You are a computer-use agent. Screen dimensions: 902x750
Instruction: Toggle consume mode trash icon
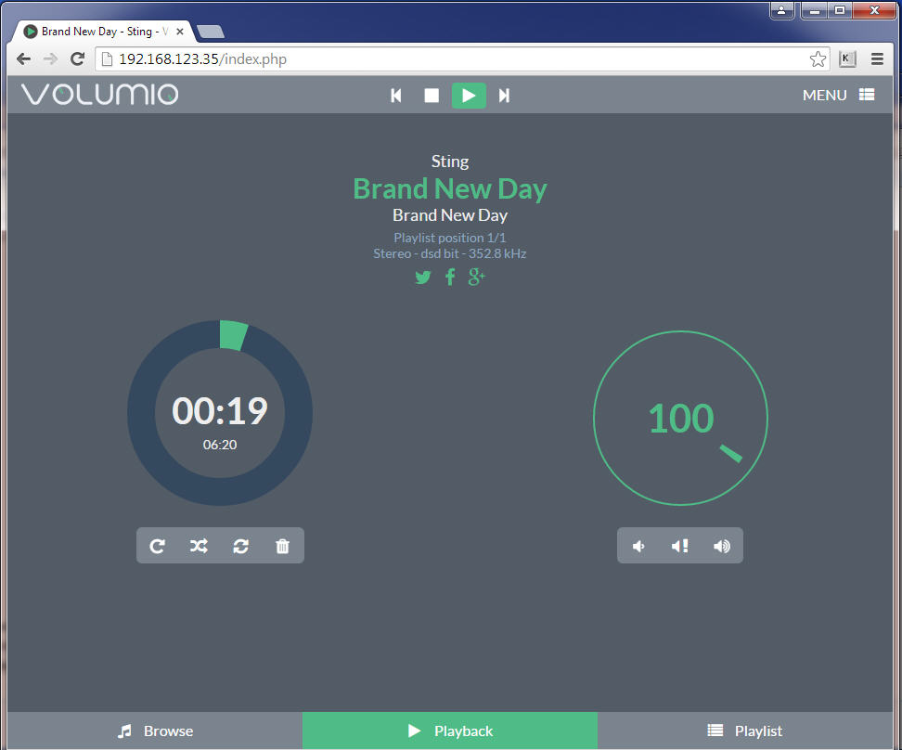tap(282, 546)
